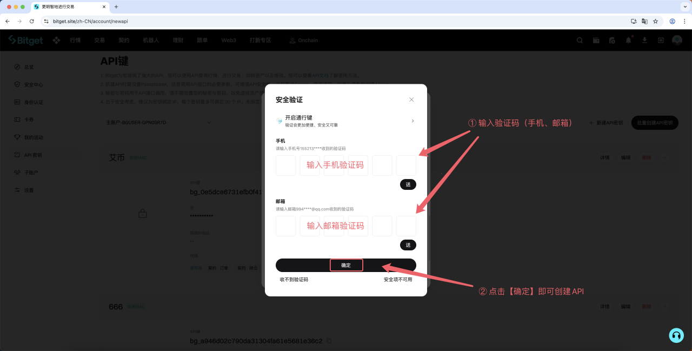
Task: Open the user avatar menu
Action: pyautogui.click(x=677, y=41)
